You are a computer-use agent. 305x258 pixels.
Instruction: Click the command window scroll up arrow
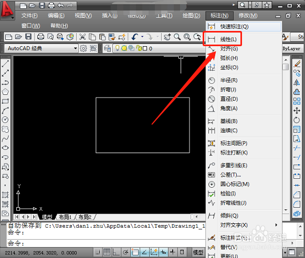pos(300,227)
